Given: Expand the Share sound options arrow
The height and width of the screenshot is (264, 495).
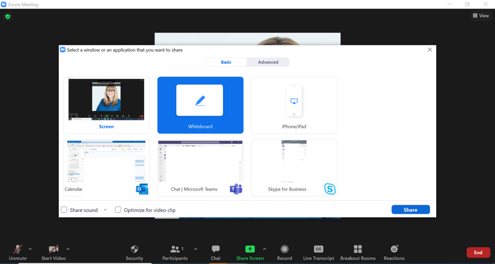Looking at the screenshot, I should [105, 210].
